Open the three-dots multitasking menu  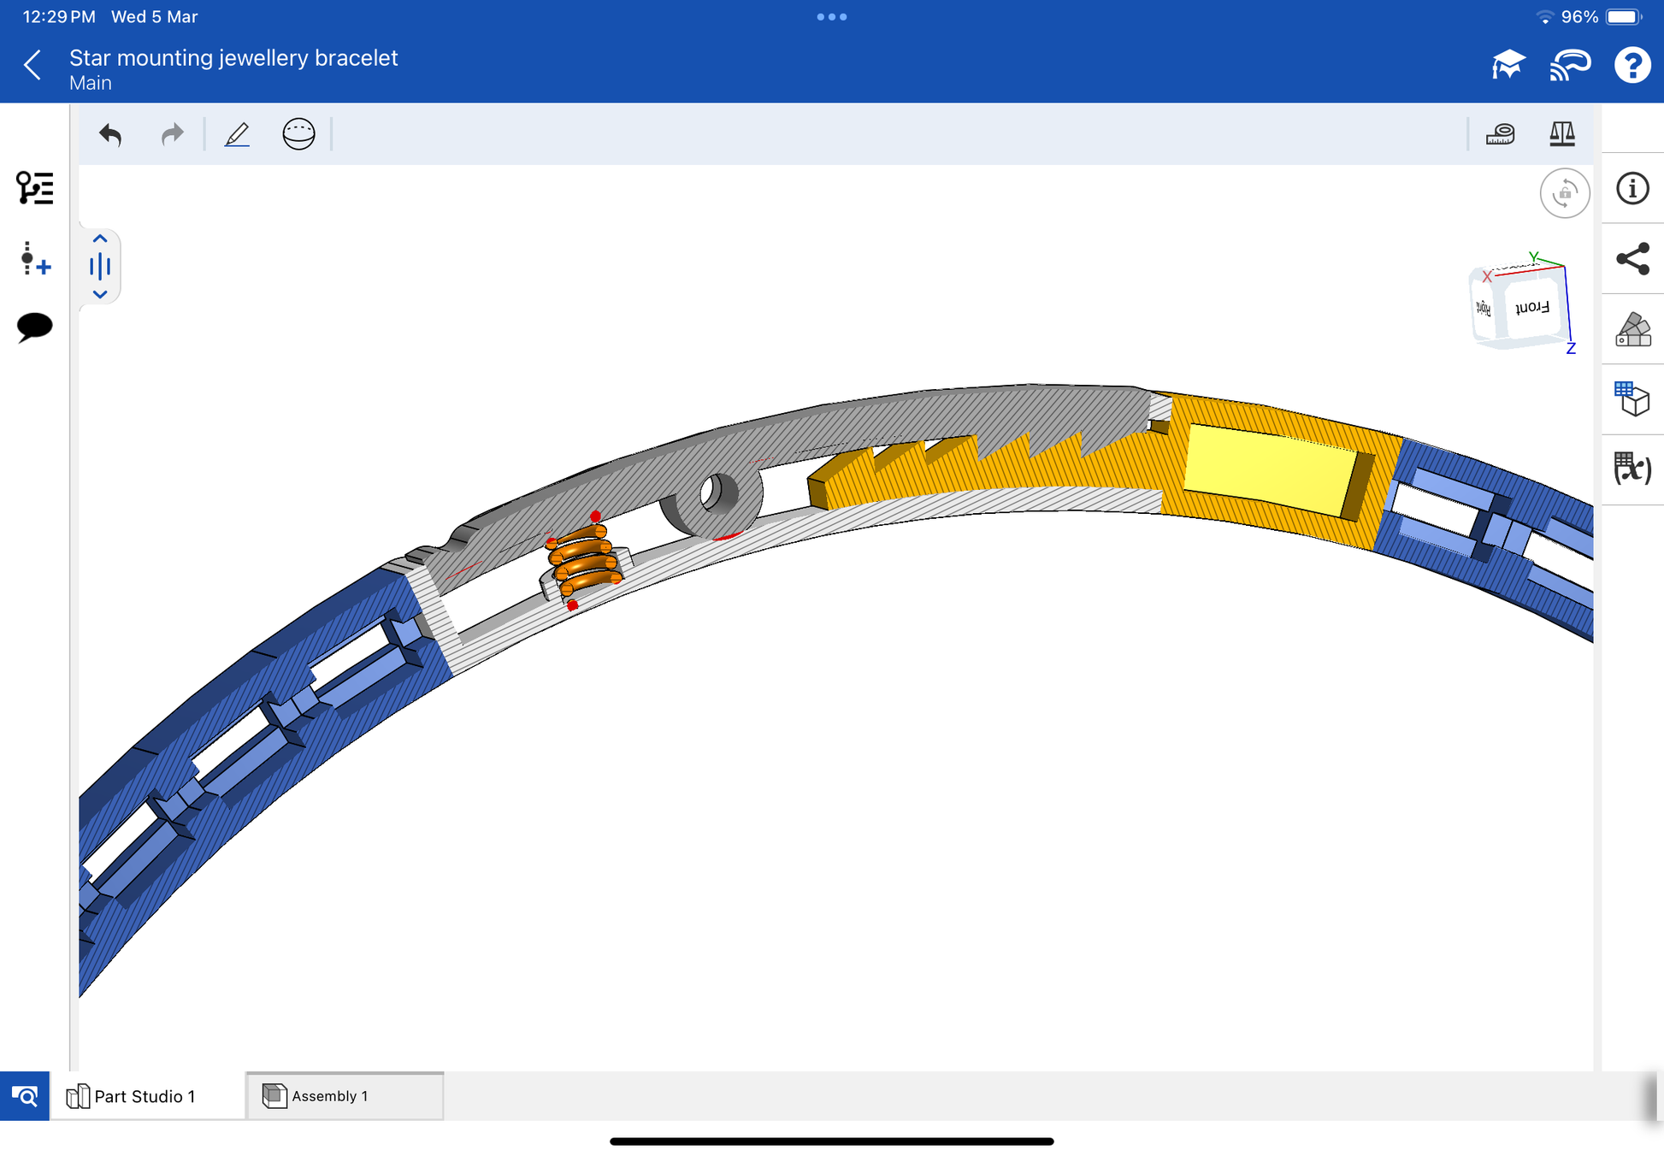point(831,17)
